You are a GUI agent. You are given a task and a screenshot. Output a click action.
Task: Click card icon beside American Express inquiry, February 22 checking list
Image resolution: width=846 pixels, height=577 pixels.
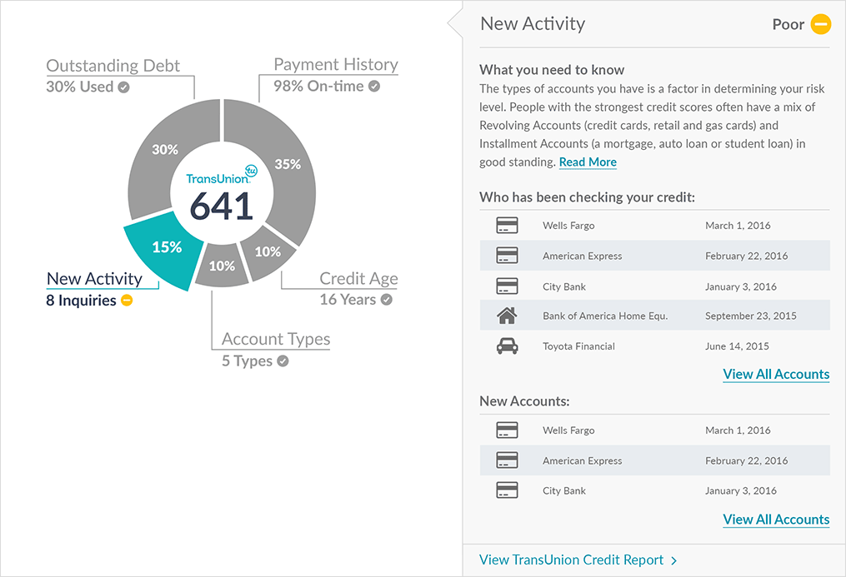(507, 256)
